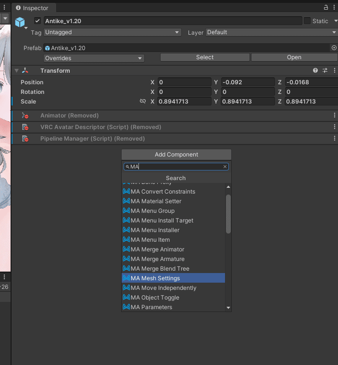Click the Modular Avatar icon beside MA Parameters
This screenshot has height=365, width=338.
pos(126,307)
